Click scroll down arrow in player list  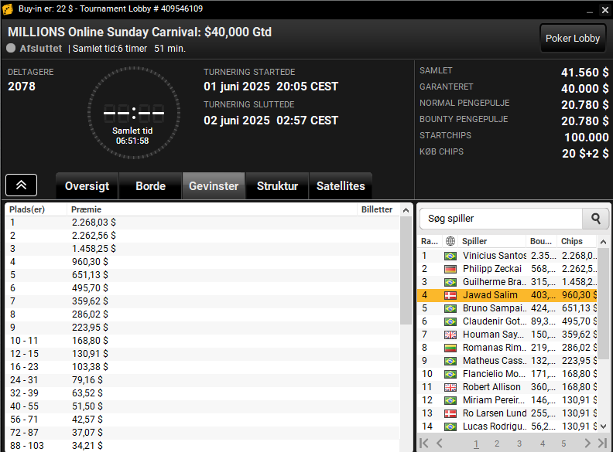click(x=603, y=427)
